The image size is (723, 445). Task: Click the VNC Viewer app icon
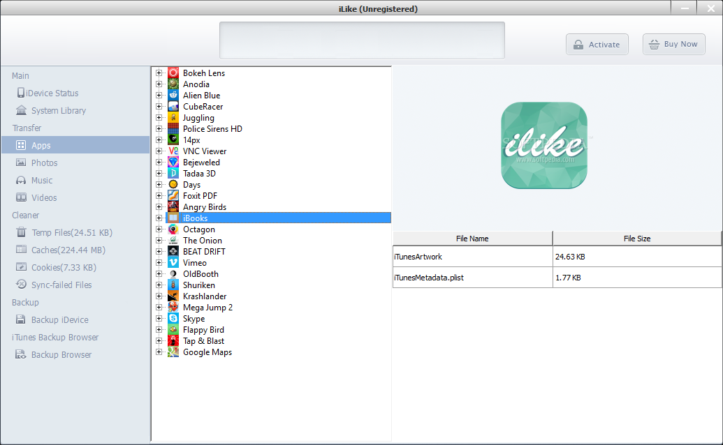pos(173,151)
